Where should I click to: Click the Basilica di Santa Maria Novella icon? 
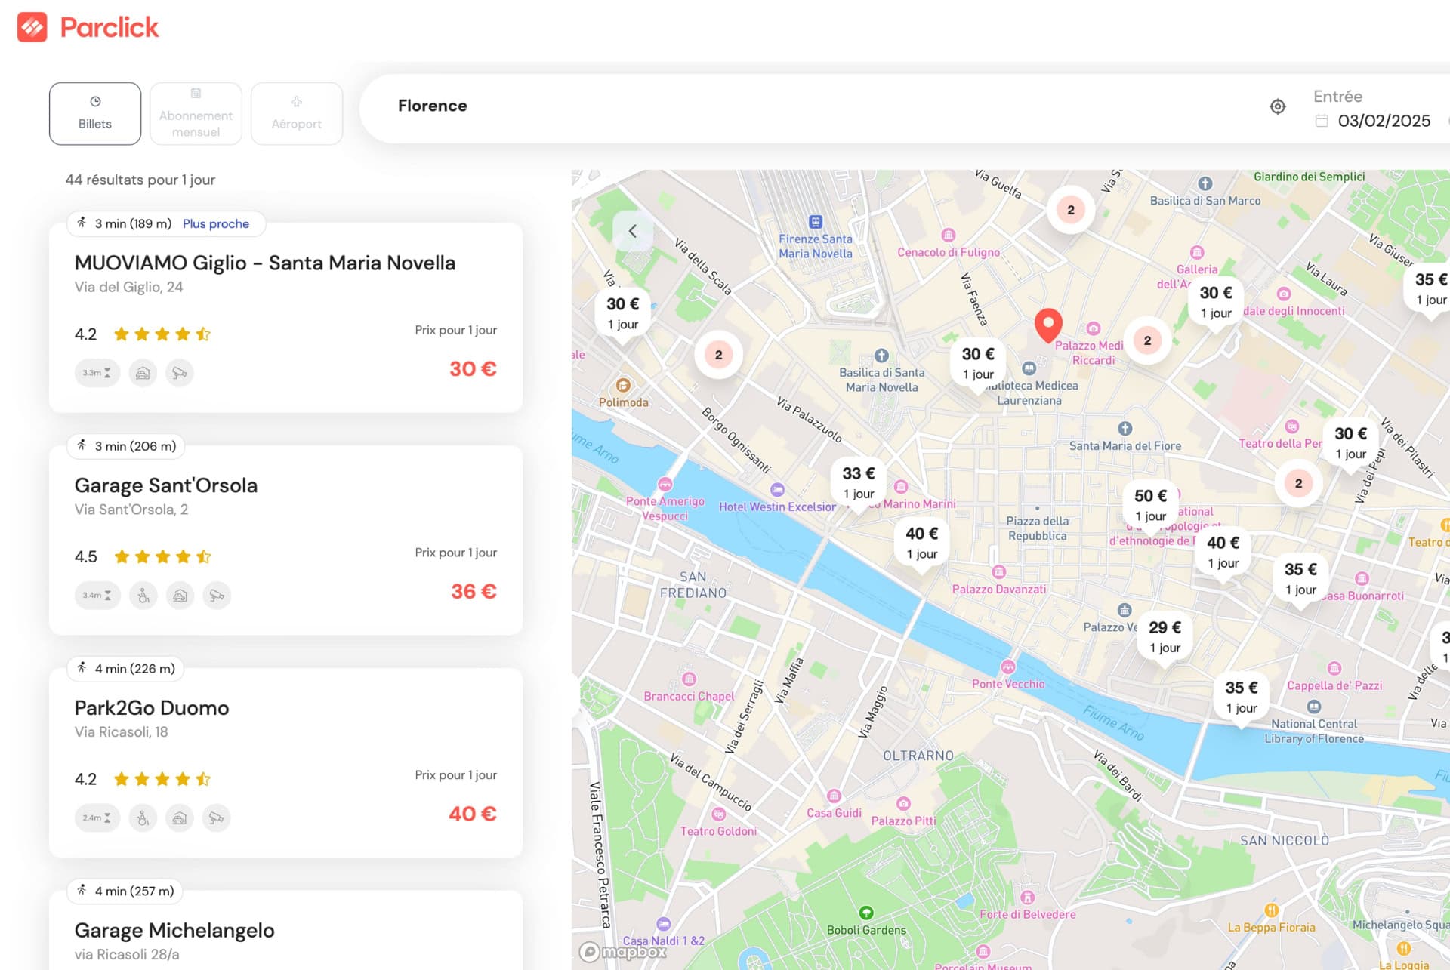[x=881, y=356]
